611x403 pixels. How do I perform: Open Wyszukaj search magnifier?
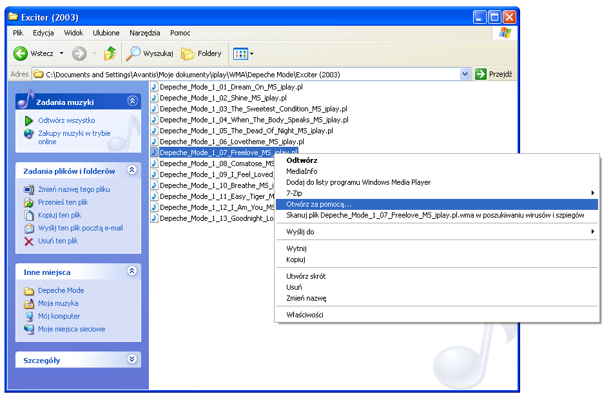coord(133,53)
